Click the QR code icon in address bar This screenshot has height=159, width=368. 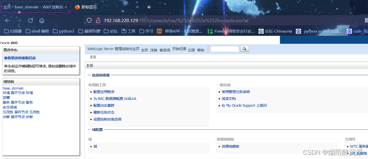tap(366, 20)
